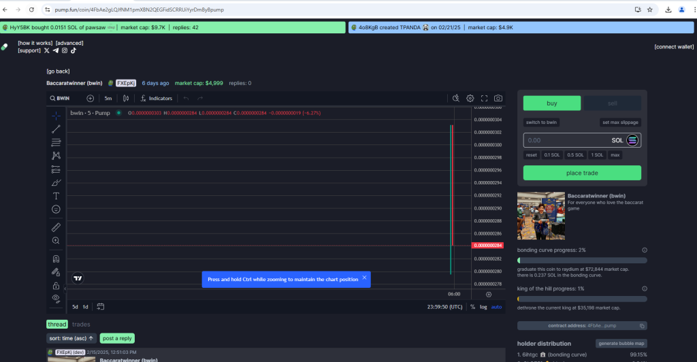Enter fullscreen chart mode
Screen dimensions: 697x362
[485, 98]
